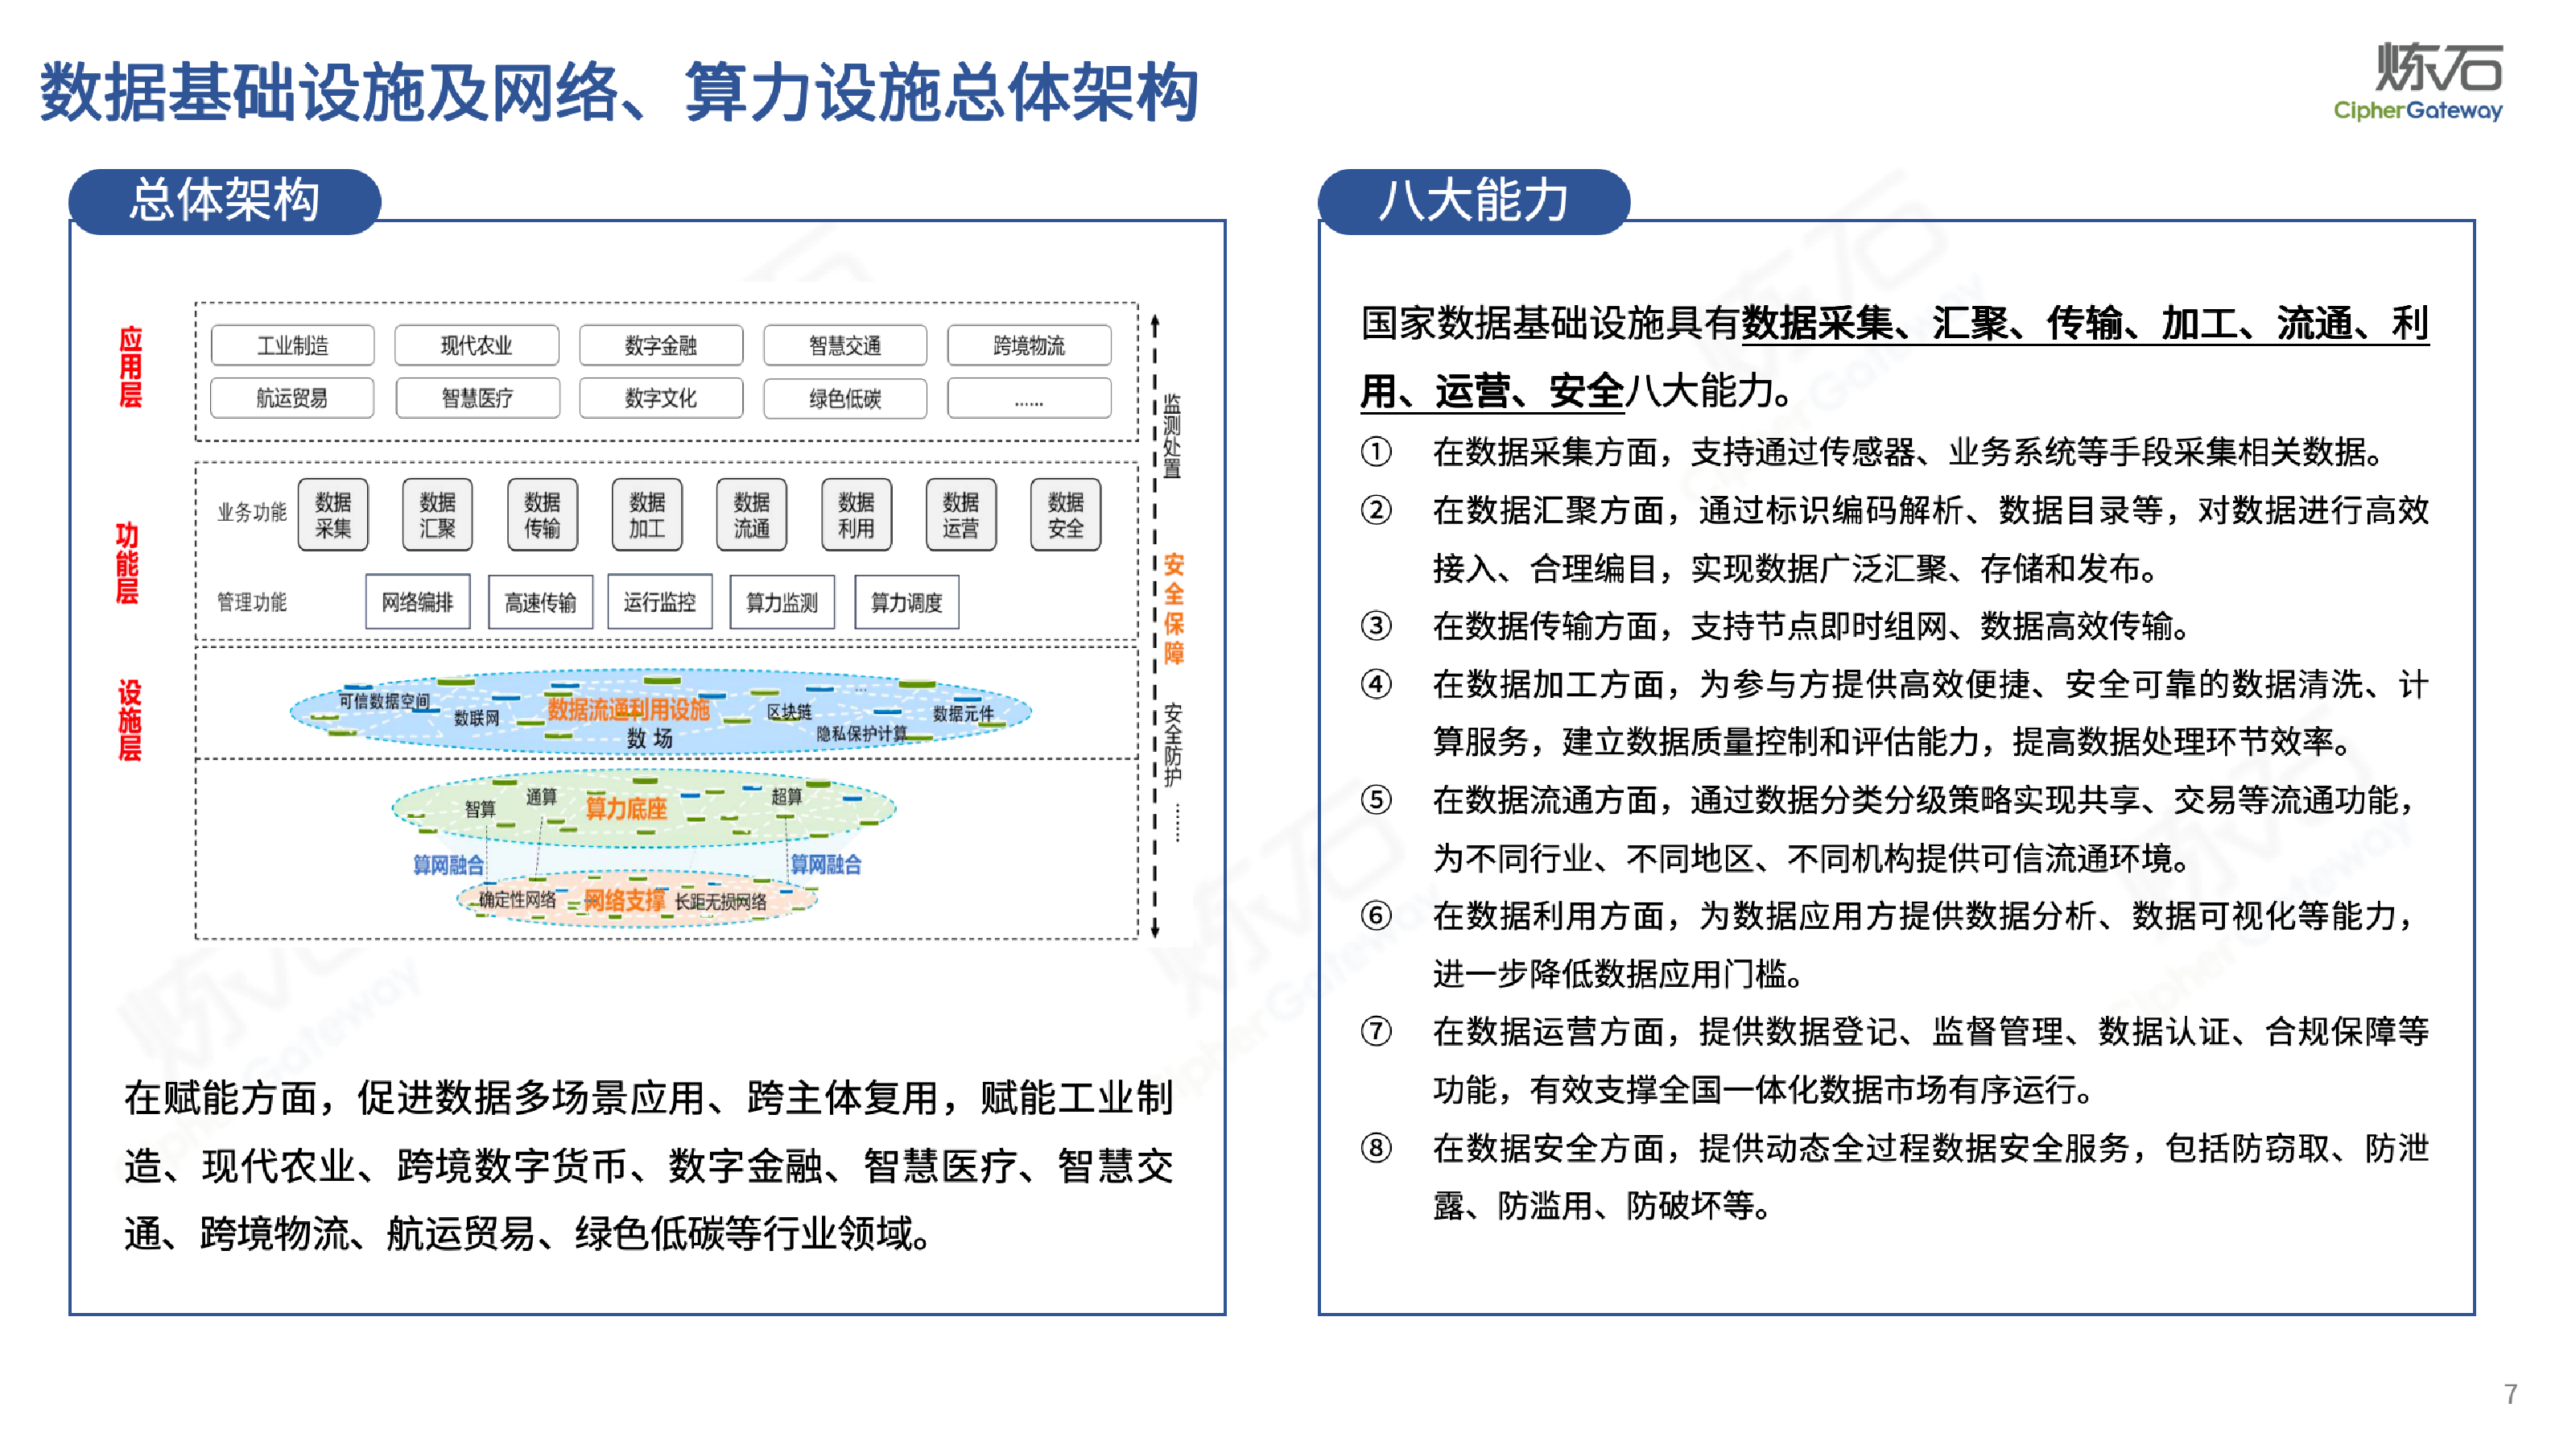Click the 炼石 CipherGateway logo

[2418, 82]
